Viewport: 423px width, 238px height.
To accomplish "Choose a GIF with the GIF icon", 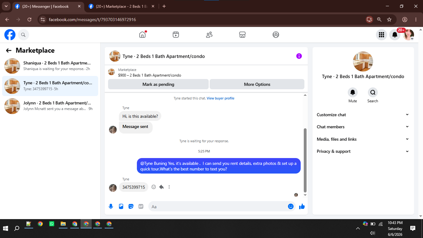I will point(141,206).
